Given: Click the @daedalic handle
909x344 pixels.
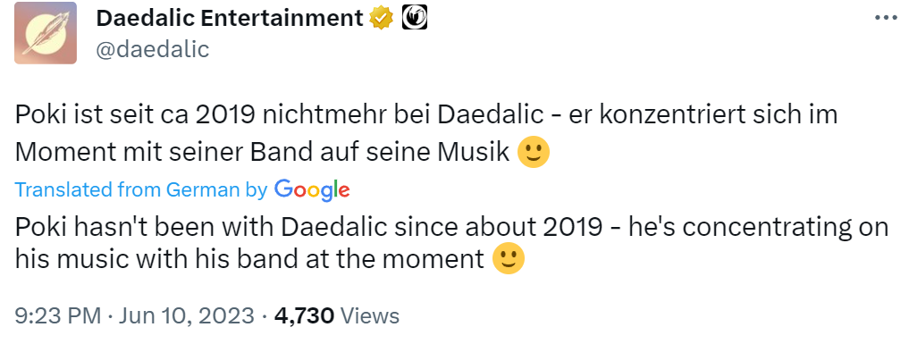Looking at the screenshot, I should [153, 49].
